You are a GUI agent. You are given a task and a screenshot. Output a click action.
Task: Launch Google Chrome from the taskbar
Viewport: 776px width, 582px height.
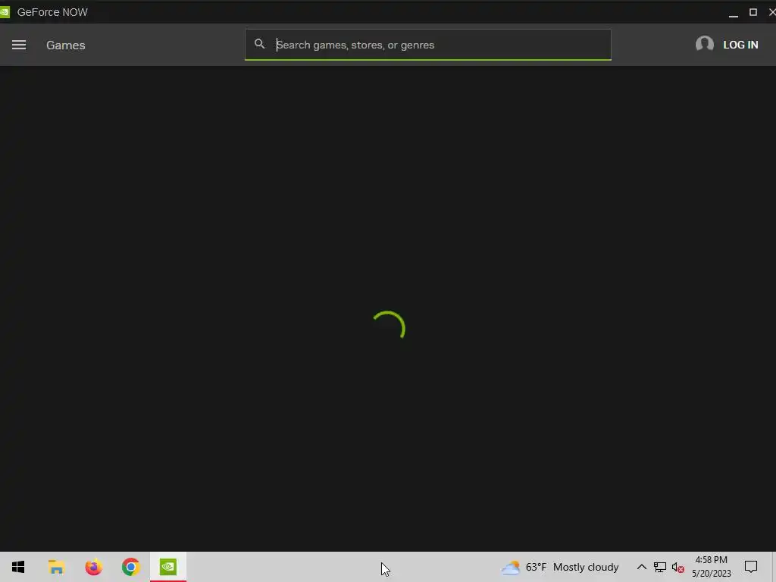(x=130, y=567)
